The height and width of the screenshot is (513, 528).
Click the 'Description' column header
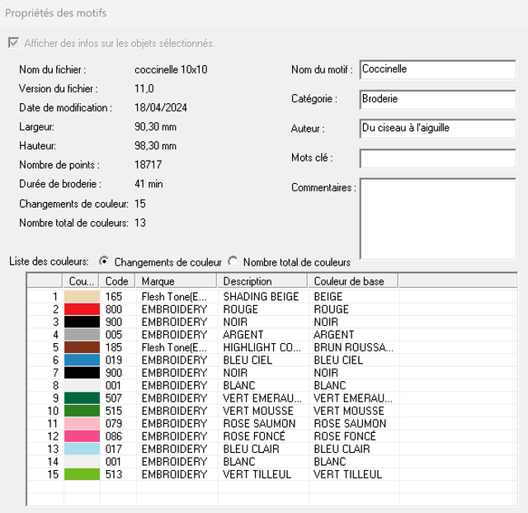pos(262,281)
